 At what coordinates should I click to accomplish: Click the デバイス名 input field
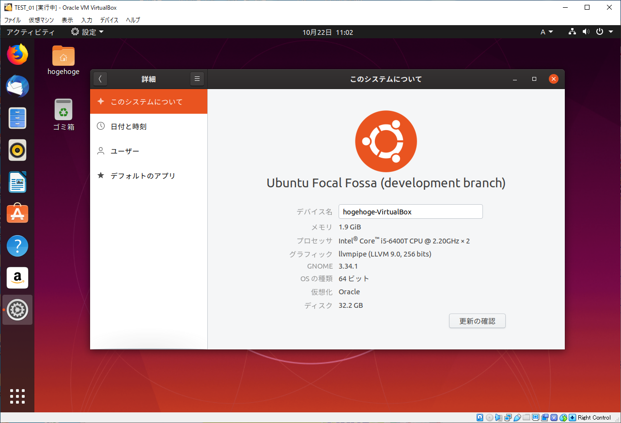coord(411,211)
